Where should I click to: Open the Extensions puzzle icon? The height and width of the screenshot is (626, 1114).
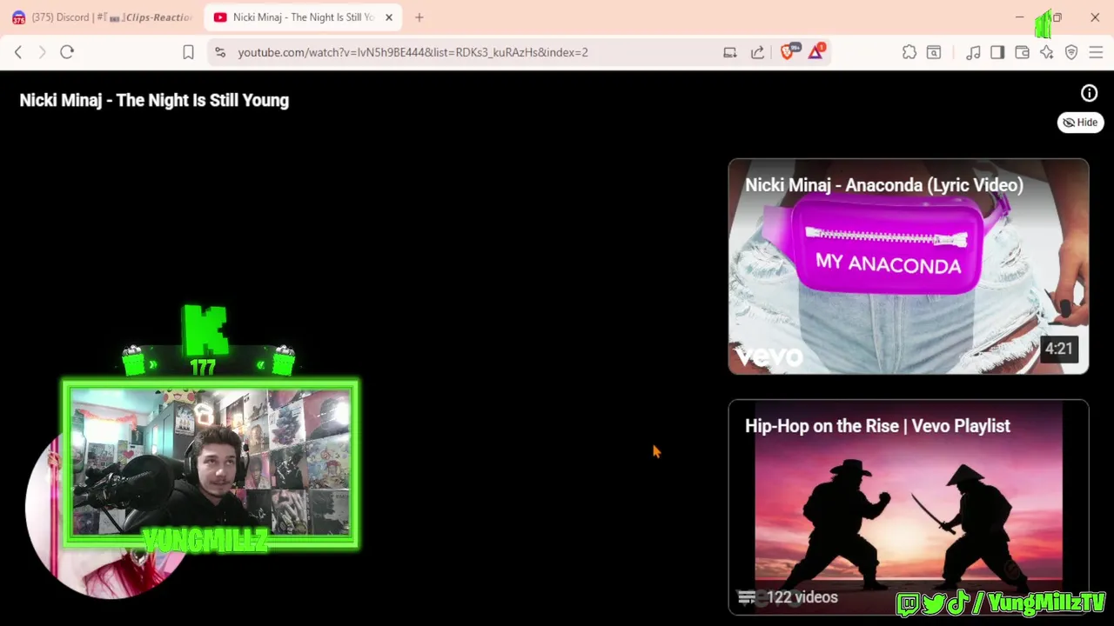click(x=909, y=52)
